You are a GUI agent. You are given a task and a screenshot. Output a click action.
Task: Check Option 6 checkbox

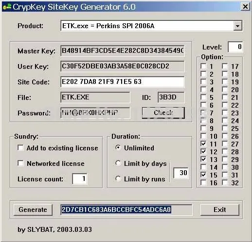point(203,105)
